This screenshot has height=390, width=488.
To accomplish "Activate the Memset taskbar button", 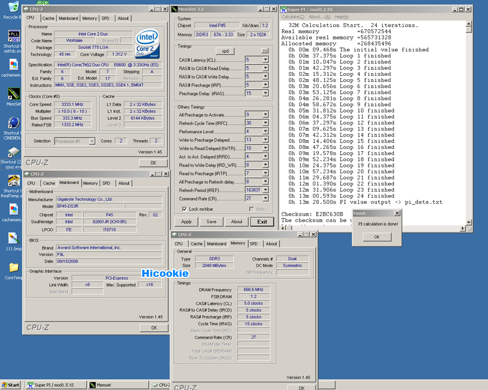I will tap(118, 385).
